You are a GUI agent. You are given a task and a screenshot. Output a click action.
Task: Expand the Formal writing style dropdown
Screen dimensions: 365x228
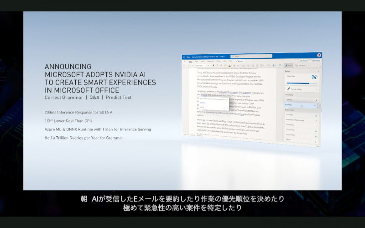pos(302,89)
